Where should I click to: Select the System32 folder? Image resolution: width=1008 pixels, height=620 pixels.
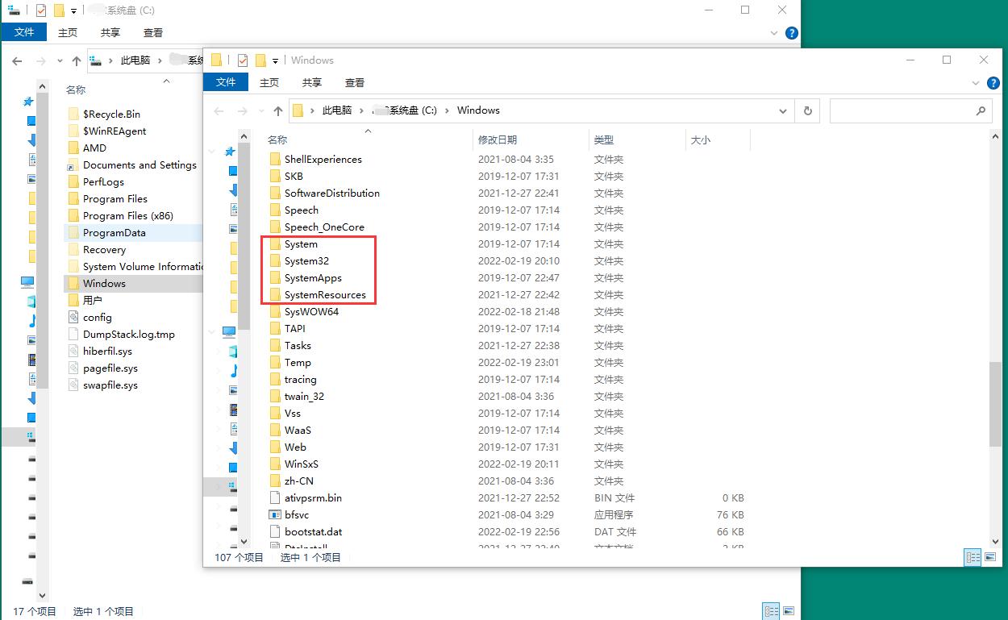coord(305,260)
